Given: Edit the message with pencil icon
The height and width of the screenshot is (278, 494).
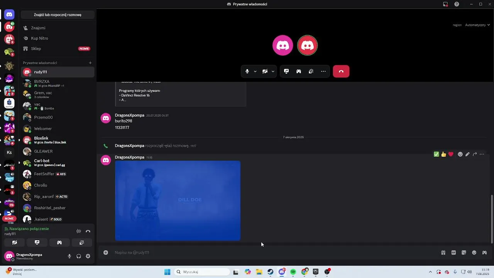Looking at the screenshot, I should click(x=467, y=154).
